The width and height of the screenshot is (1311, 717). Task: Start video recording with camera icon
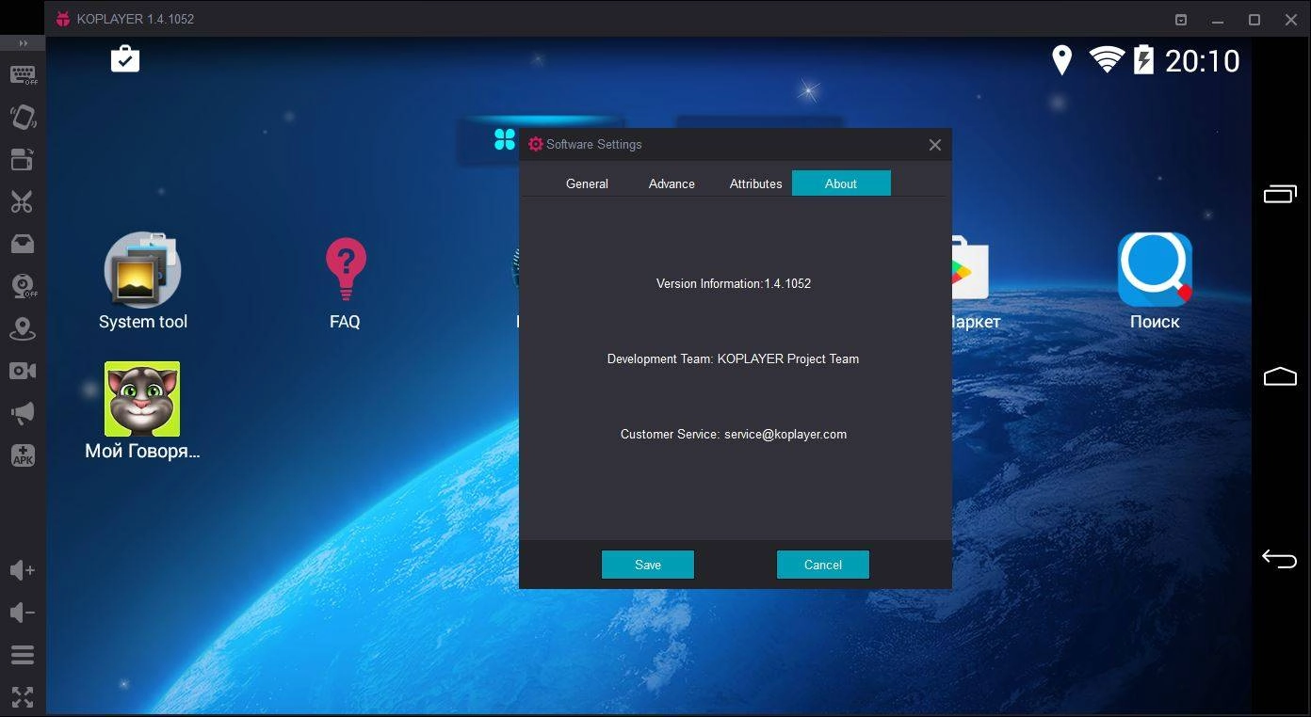tap(23, 371)
